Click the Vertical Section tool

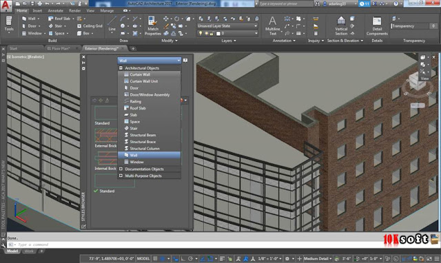(341, 25)
